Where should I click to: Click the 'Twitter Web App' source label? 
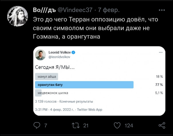point(89,109)
